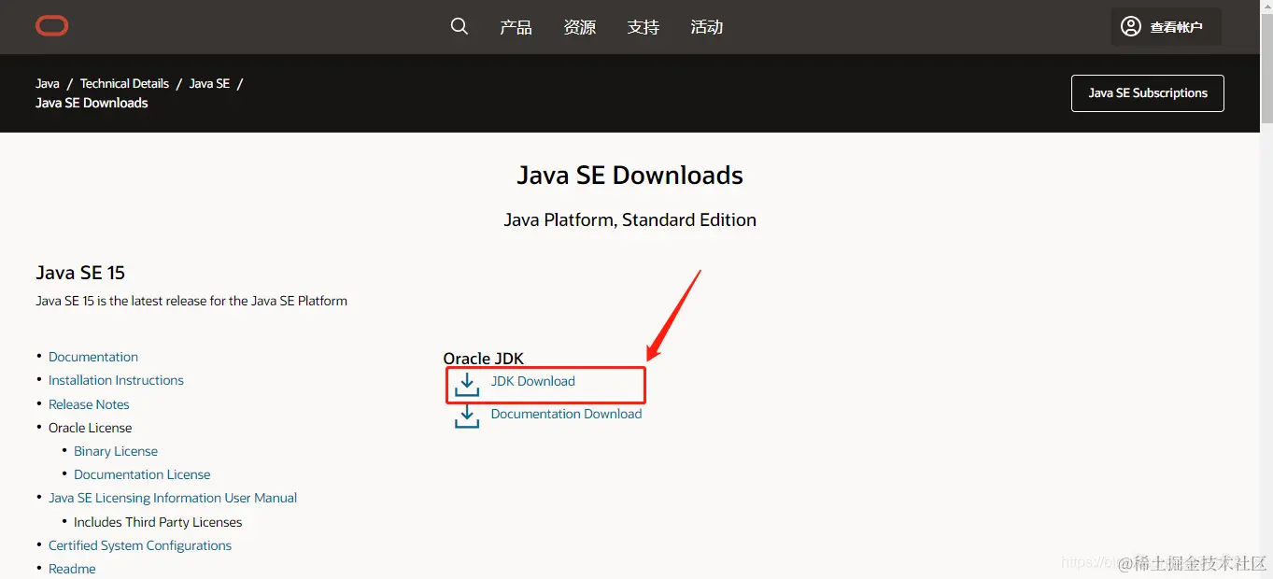The width and height of the screenshot is (1273, 579).
Task: Click the Documentation Download arrow icon
Action: coord(467,417)
